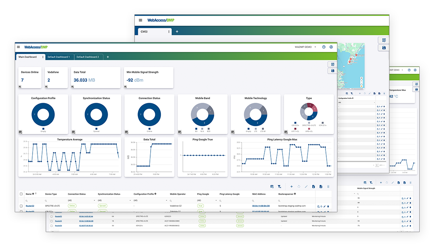The height and width of the screenshot is (246, 436).
Task: Click the pencil edit icon above front table
Action: [306, 186]
